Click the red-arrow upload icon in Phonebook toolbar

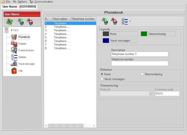[x=114, y=21]
